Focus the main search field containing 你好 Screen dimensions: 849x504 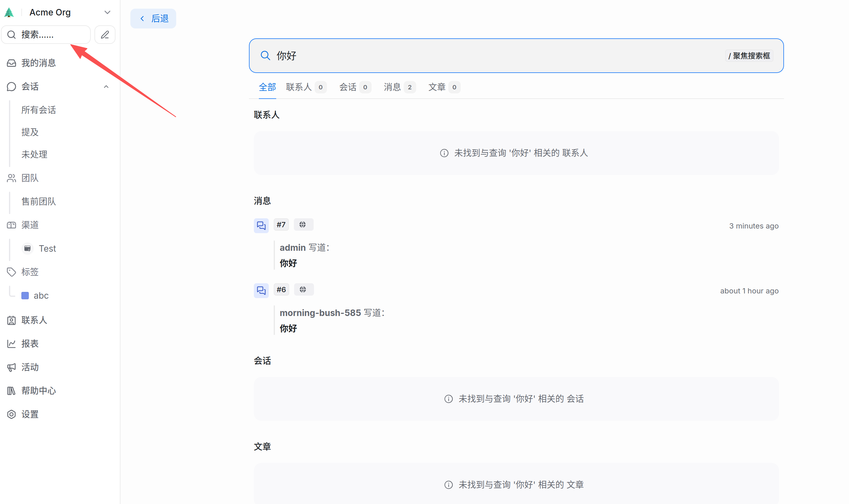click(476, 56)
